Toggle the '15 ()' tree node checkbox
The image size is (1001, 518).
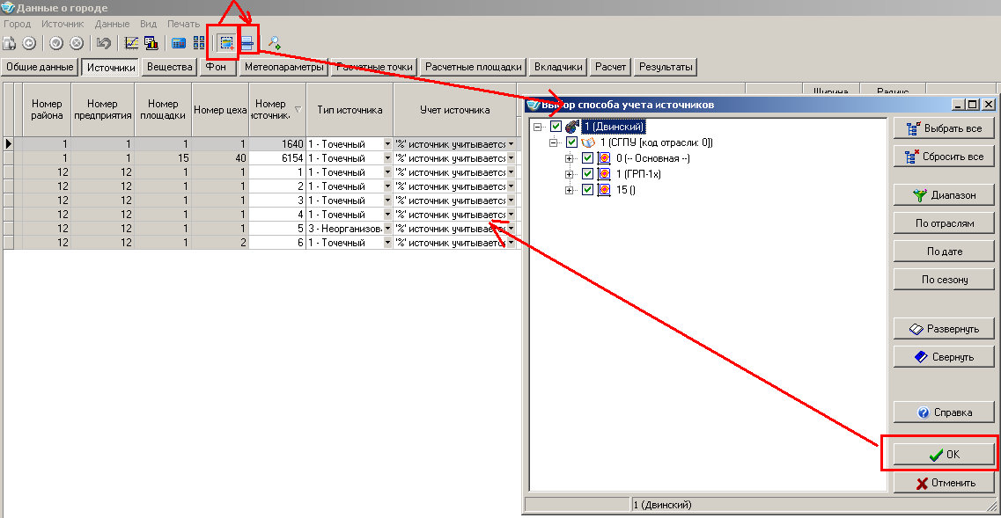coord(587,190)
